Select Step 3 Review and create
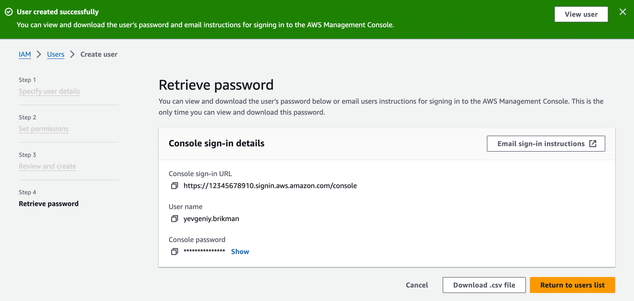The width and height of the screenshot is (634, 301). 47,166
